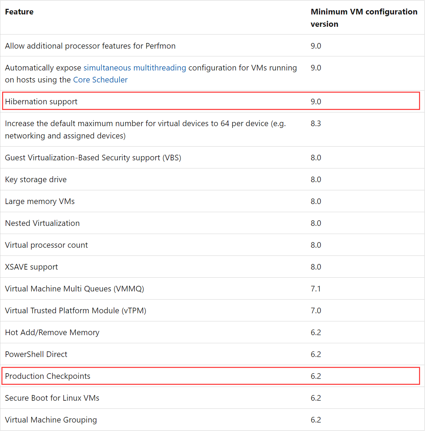Click the PowerShell Direct row label
The width and height of the screenshot is (425, 431).
[x=36, y=354]
